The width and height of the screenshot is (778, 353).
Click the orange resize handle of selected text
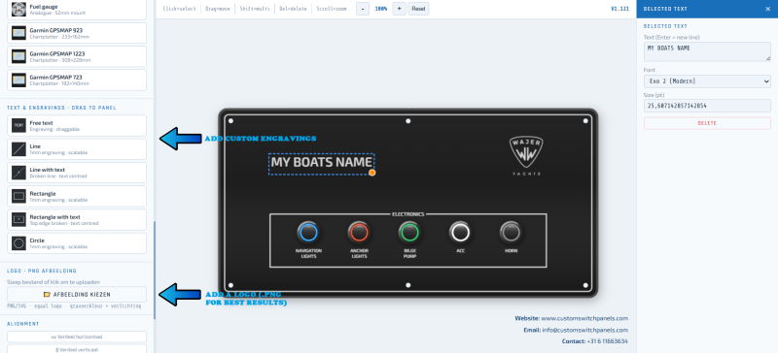(372, 173)
